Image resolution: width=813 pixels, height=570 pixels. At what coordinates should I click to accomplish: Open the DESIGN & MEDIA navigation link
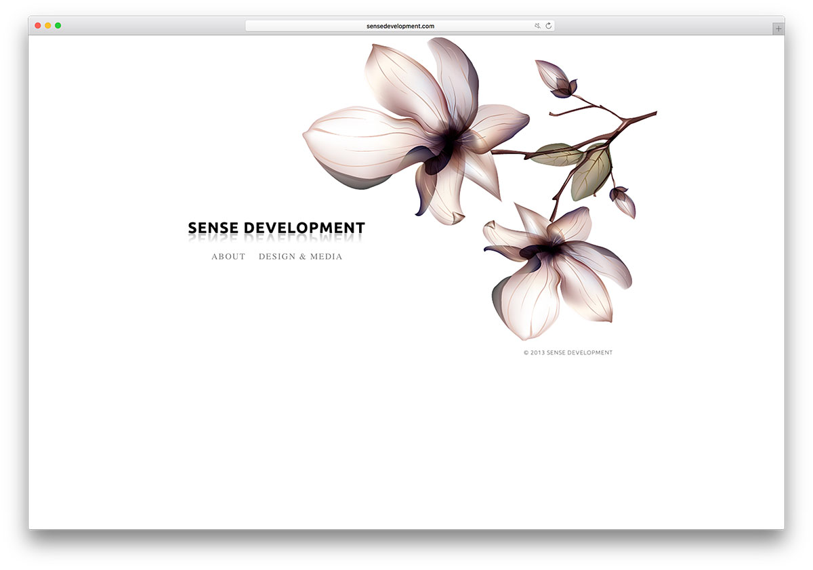[300, 256]
